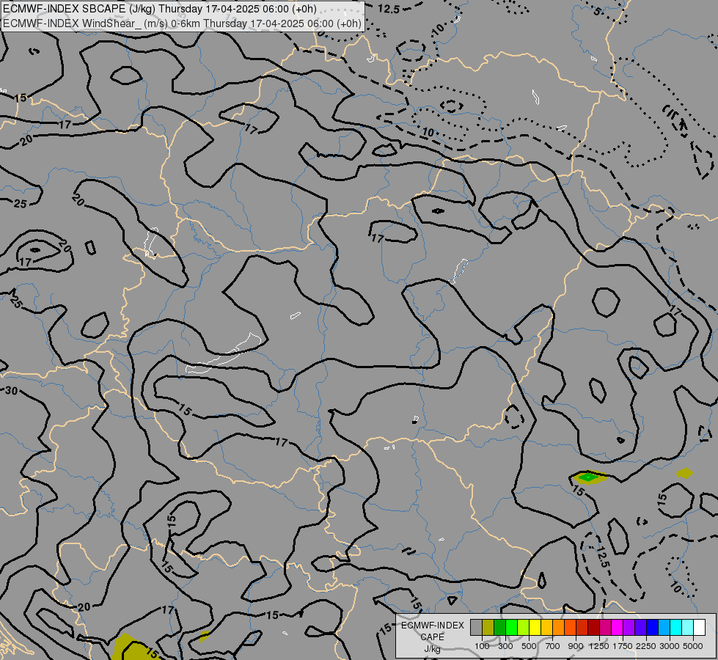Select the pure yellow swatch above 500
This screenshot has height=660, width=718.
(535, 627)
